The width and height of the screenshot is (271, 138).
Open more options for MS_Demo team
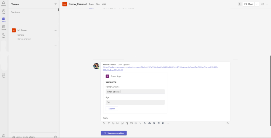coord(55,30)
